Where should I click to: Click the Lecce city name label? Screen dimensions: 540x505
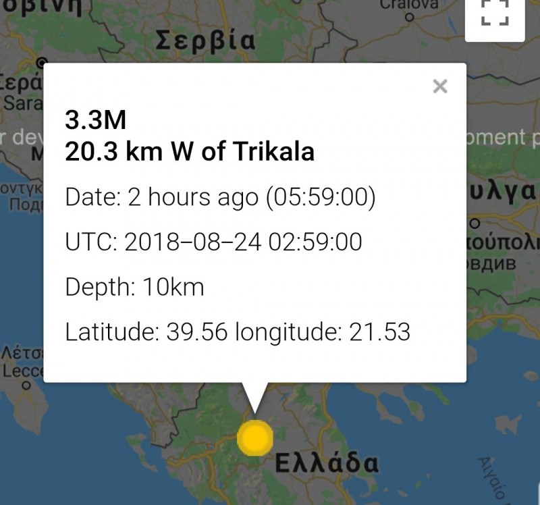click(x=22, y=371)
